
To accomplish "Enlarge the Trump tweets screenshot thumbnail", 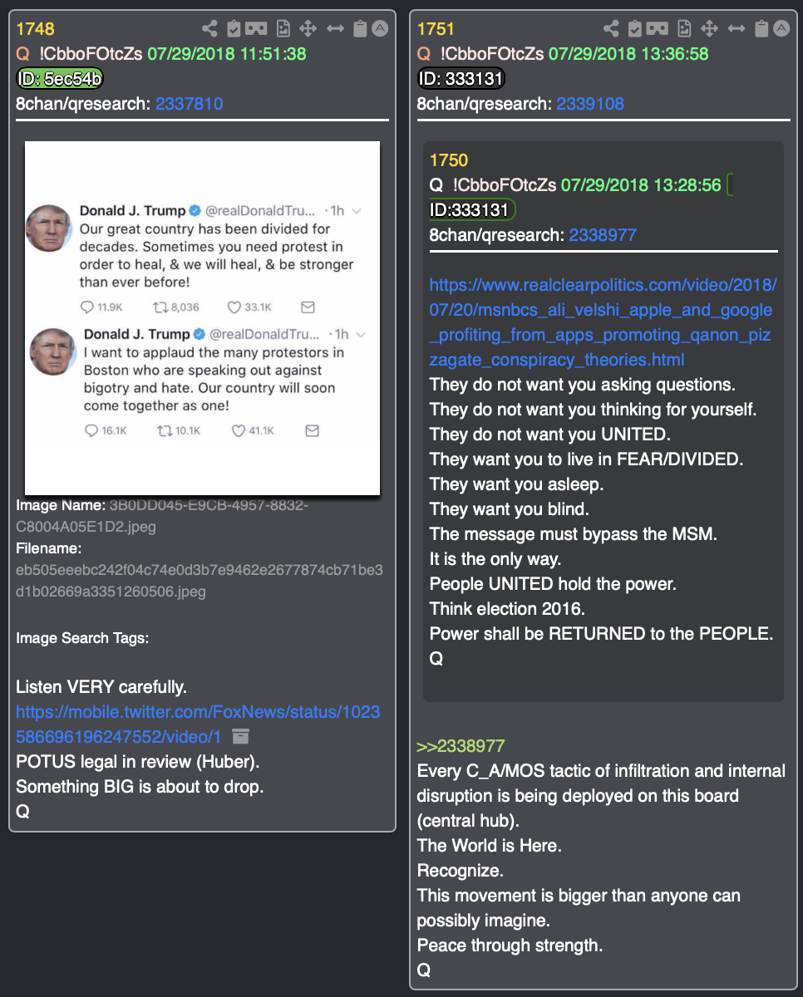I will 202,318.
